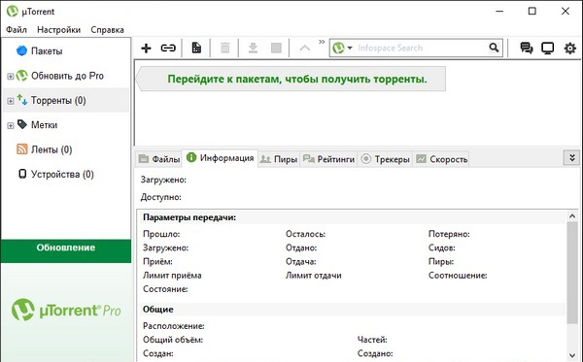Select Торренты (0) in sidebar
Viewport: 583px width, 362px height.
click(58, 100)
